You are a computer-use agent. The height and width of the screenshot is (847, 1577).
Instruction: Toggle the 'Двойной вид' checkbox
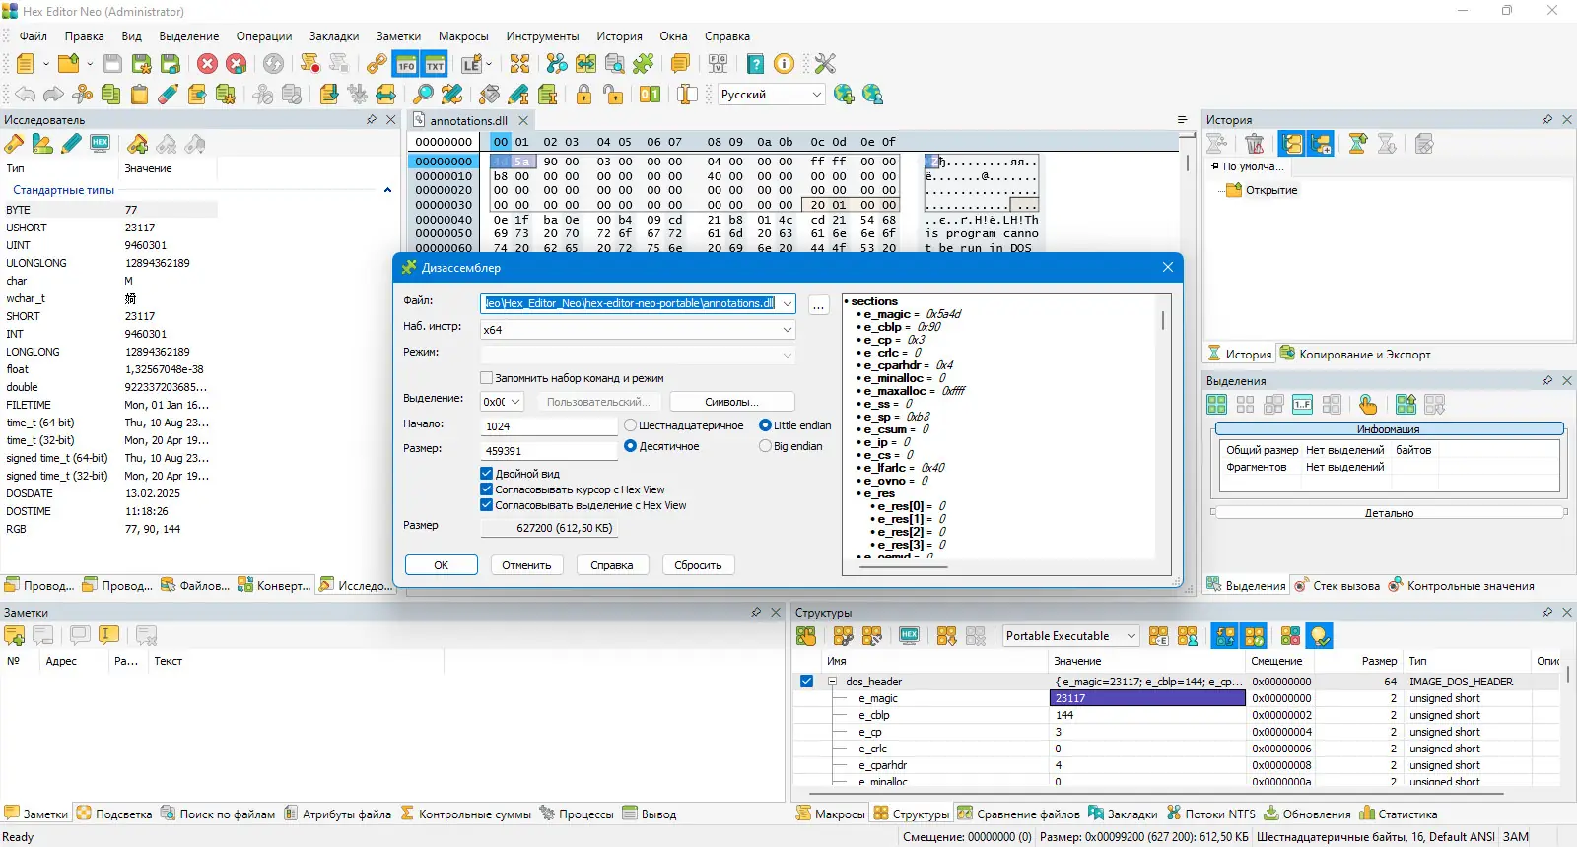pyautogui.click(x=486, y=474)
